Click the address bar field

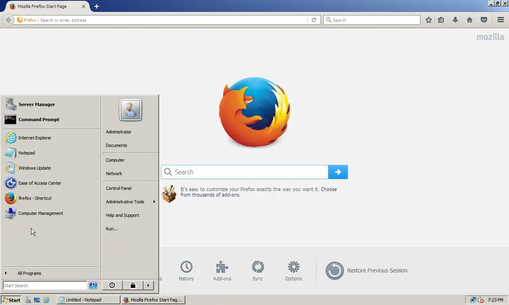point(173,20)
